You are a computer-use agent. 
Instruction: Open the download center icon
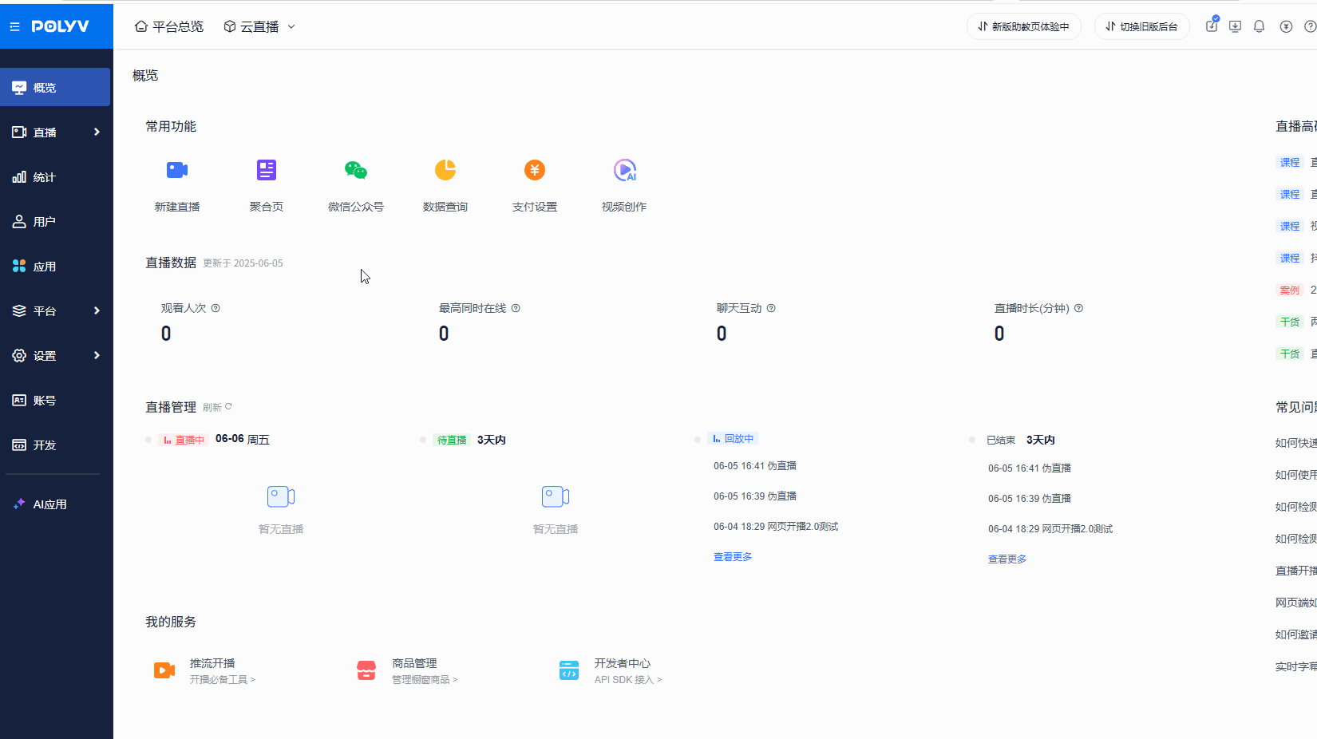1235,26
